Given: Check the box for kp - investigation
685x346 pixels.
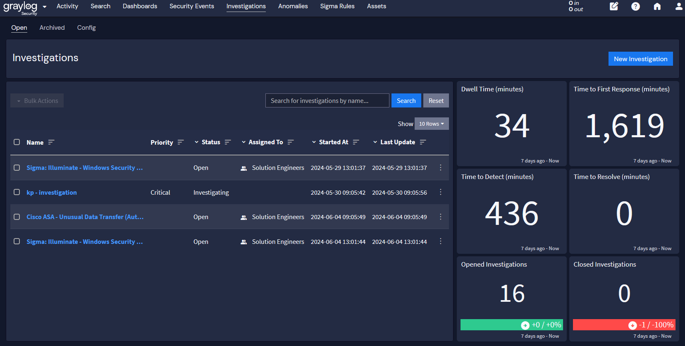Looking at the screenshot, I should [17, 192].
